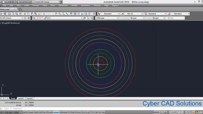The height and width of the screenshot is (114, 203).
Task: Open the AutoCAD Classic workspace dropdown in title bar
Action: click(x=59, y=2)
